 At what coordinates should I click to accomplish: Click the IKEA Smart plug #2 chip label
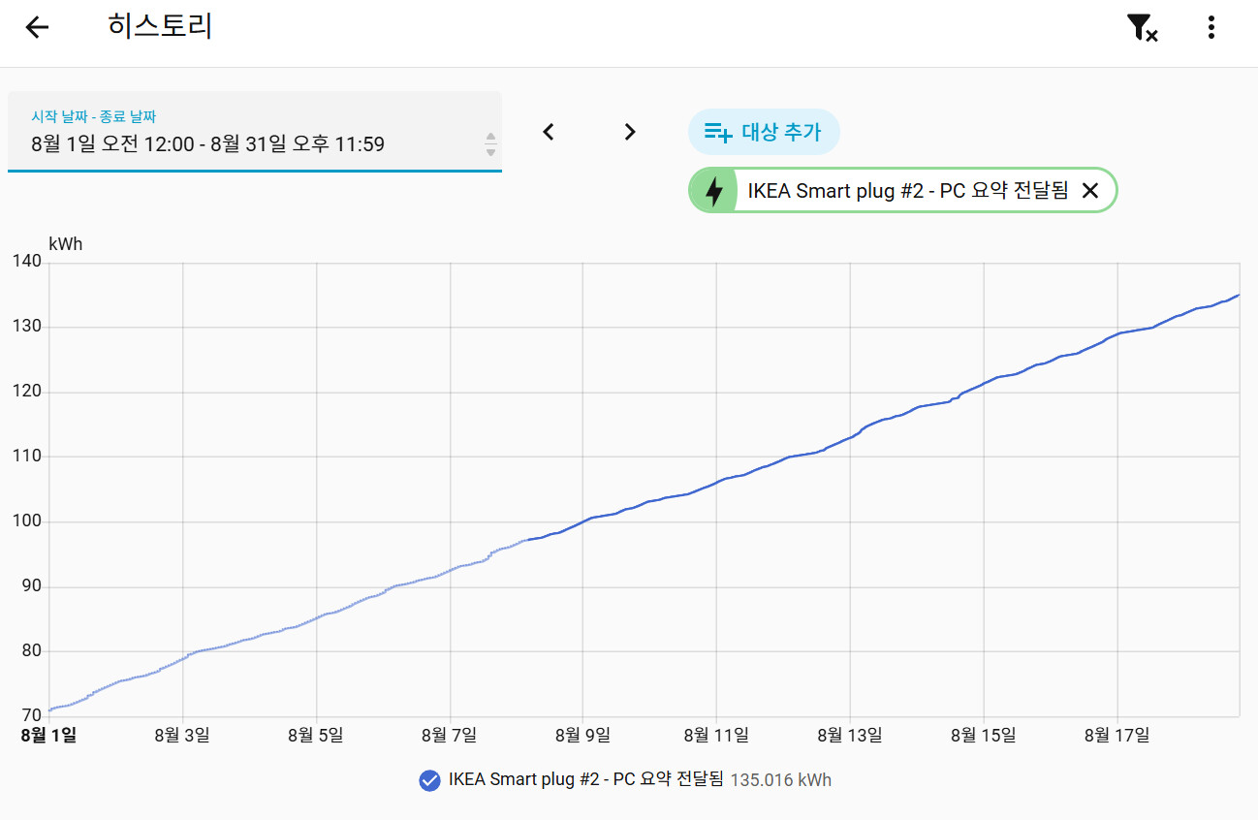tap(908, 191)
